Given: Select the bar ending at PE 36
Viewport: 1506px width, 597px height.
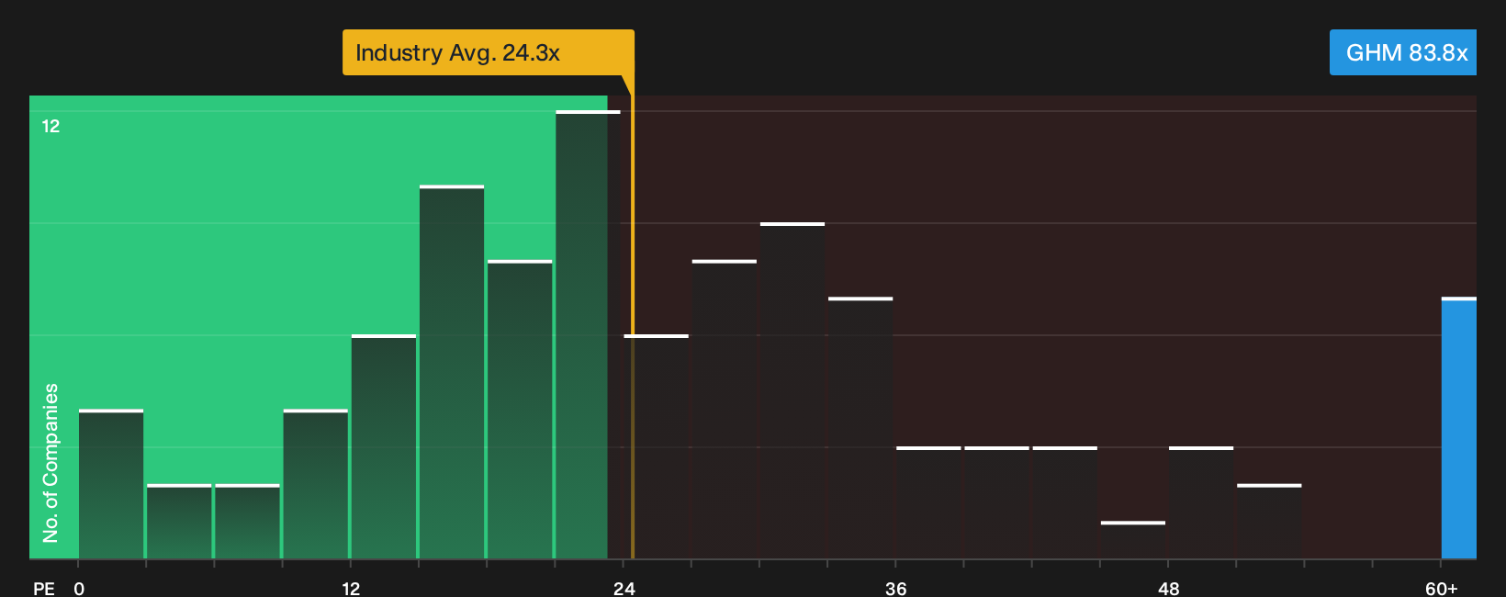Looking at the screenshot, I should [860, 428].
